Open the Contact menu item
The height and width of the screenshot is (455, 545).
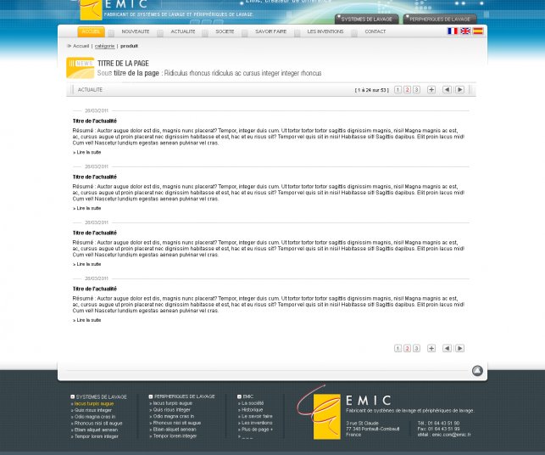375,31
